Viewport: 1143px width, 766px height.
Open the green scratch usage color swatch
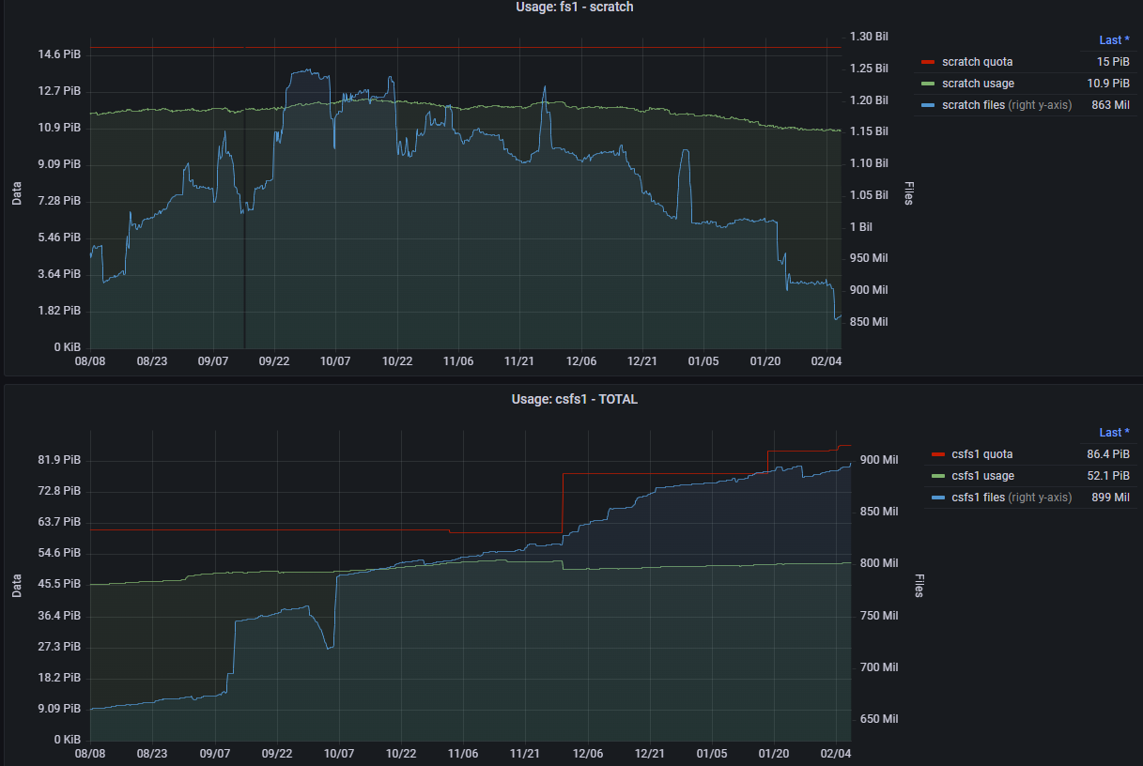[928, 84]
